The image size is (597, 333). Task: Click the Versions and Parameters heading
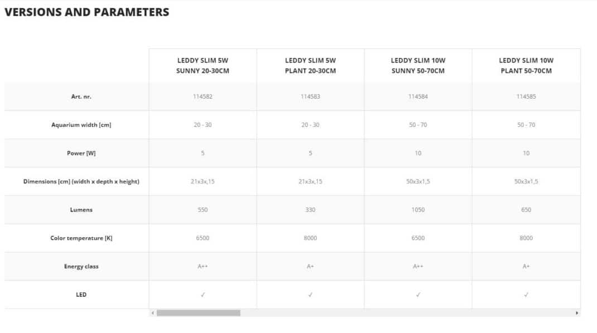(86, 12)
